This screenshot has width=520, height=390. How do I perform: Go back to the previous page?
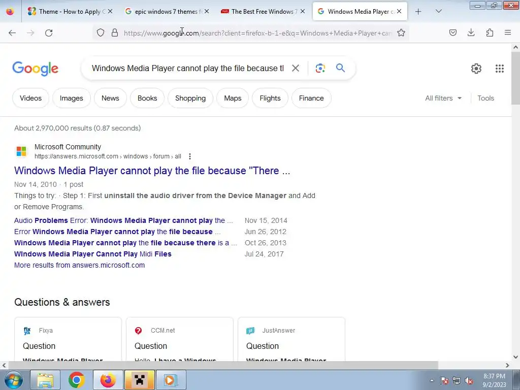pos(12,33)
